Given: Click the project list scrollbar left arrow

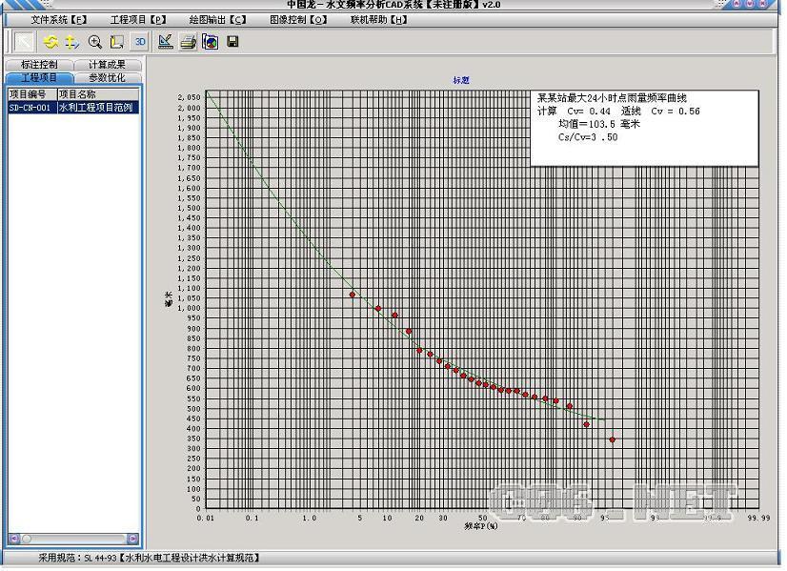Looking at the screenshot, I should coord(14,539).
